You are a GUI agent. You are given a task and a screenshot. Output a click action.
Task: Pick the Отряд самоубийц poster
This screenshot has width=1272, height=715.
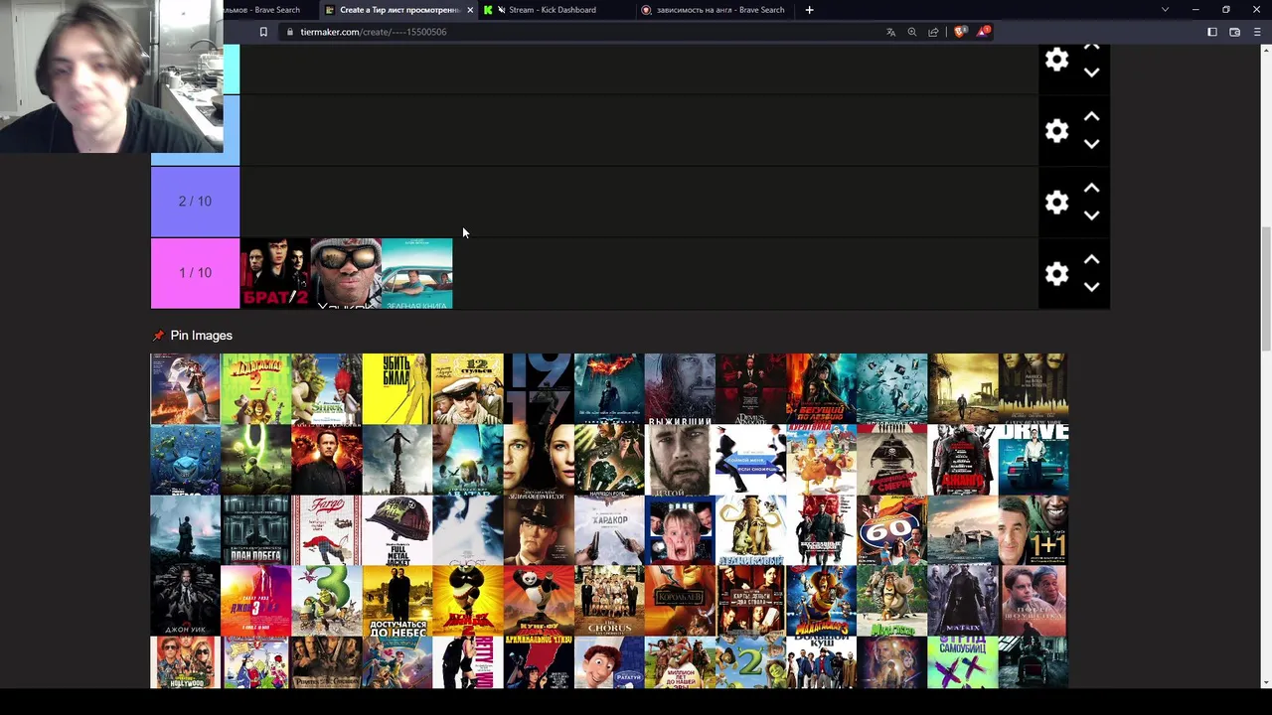click(x=962, y=662)
